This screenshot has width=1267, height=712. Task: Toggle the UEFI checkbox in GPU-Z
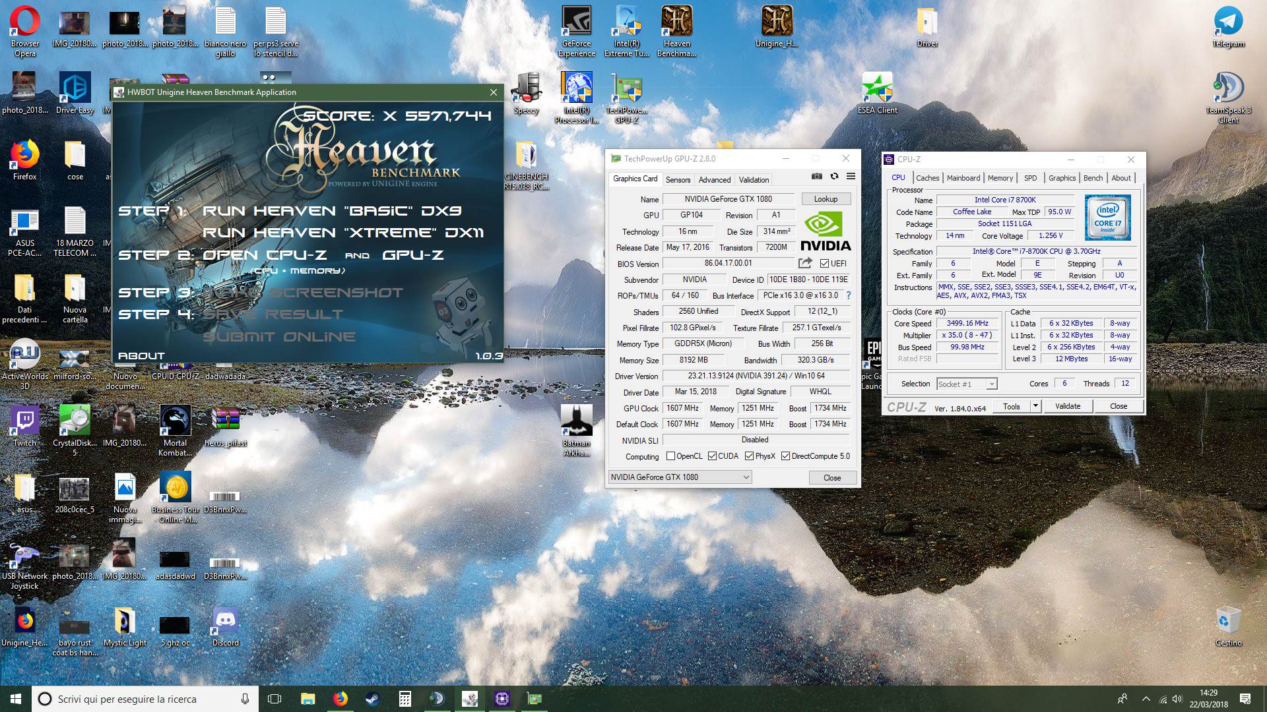[x=824, y=264]
